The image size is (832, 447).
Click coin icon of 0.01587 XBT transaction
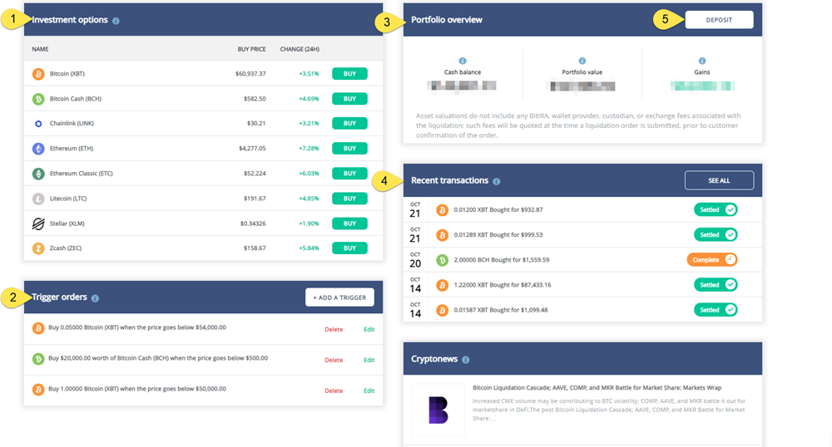click(442, 310)
